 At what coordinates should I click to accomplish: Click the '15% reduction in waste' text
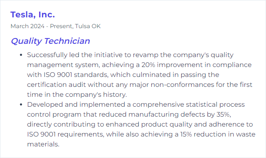(218, 134)
